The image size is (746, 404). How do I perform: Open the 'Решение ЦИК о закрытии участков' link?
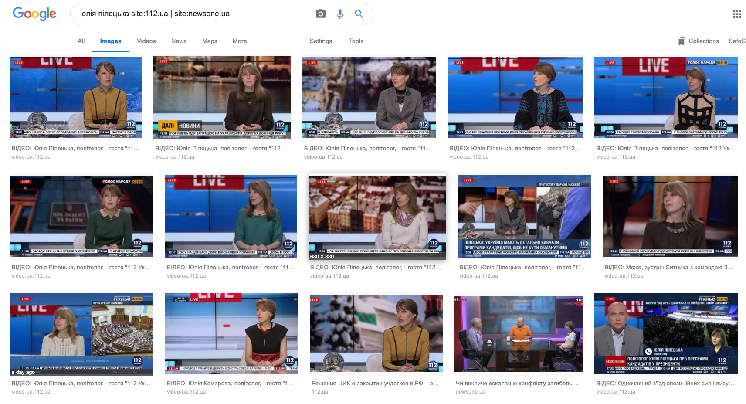click(375, 383)
